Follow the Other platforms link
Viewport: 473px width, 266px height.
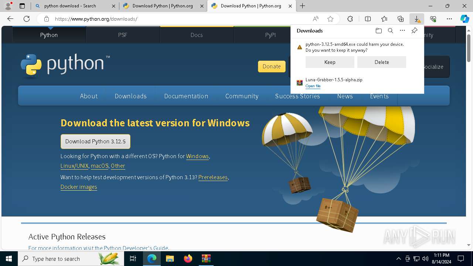pos(118,166)
